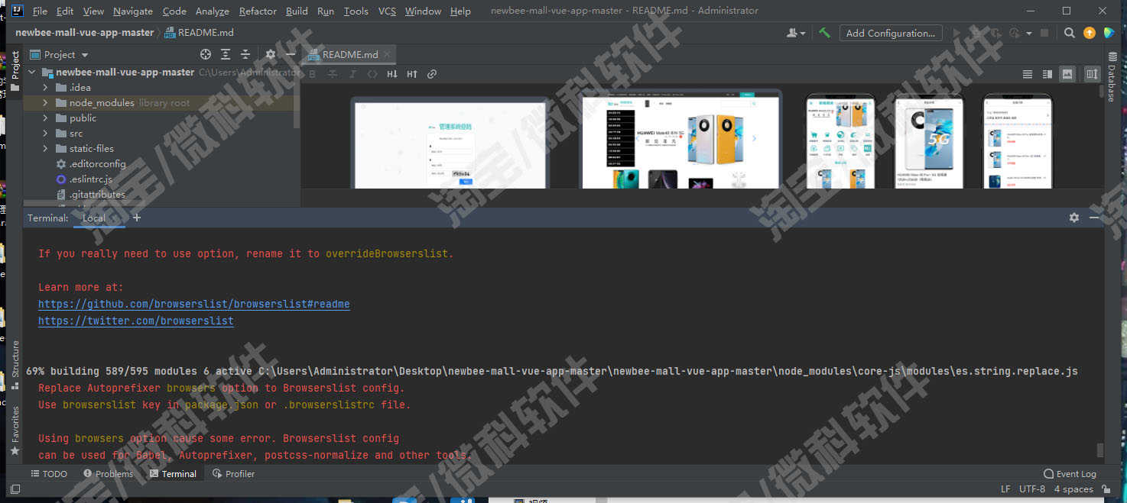Click Add Configuration button

(890, 33)
